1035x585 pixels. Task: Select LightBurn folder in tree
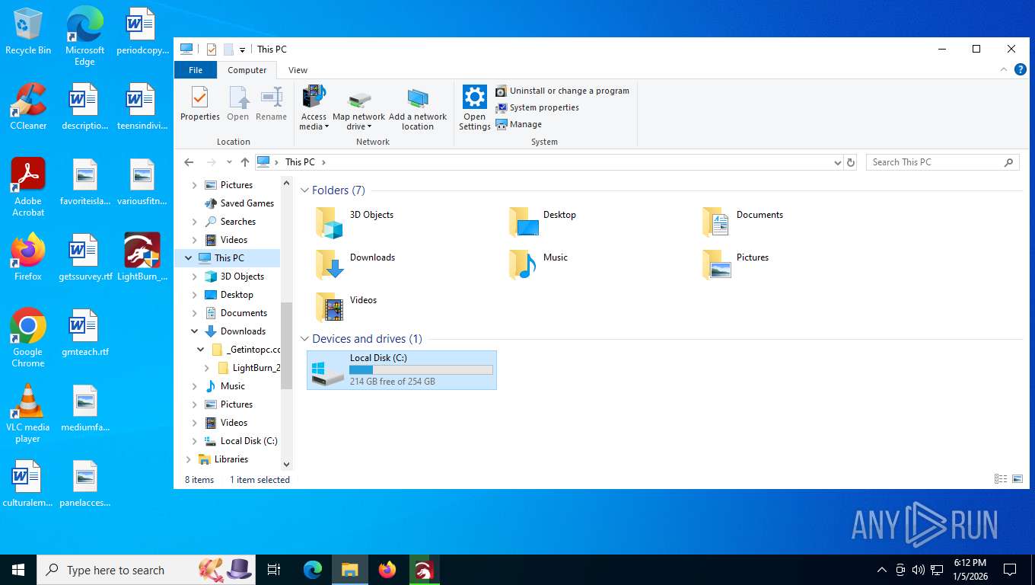(x=249, y=368)
